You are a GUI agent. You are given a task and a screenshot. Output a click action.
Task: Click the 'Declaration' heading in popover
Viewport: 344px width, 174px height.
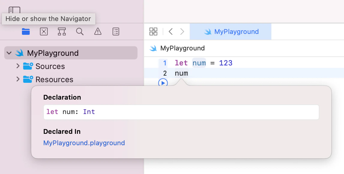pyautogui.click(x=62, y=97)
